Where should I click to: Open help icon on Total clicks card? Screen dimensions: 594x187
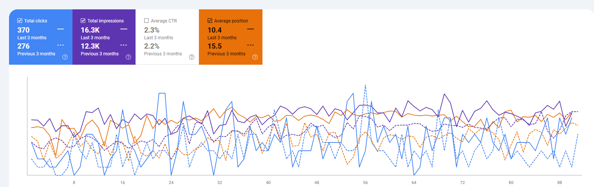[x=65, y=57]
